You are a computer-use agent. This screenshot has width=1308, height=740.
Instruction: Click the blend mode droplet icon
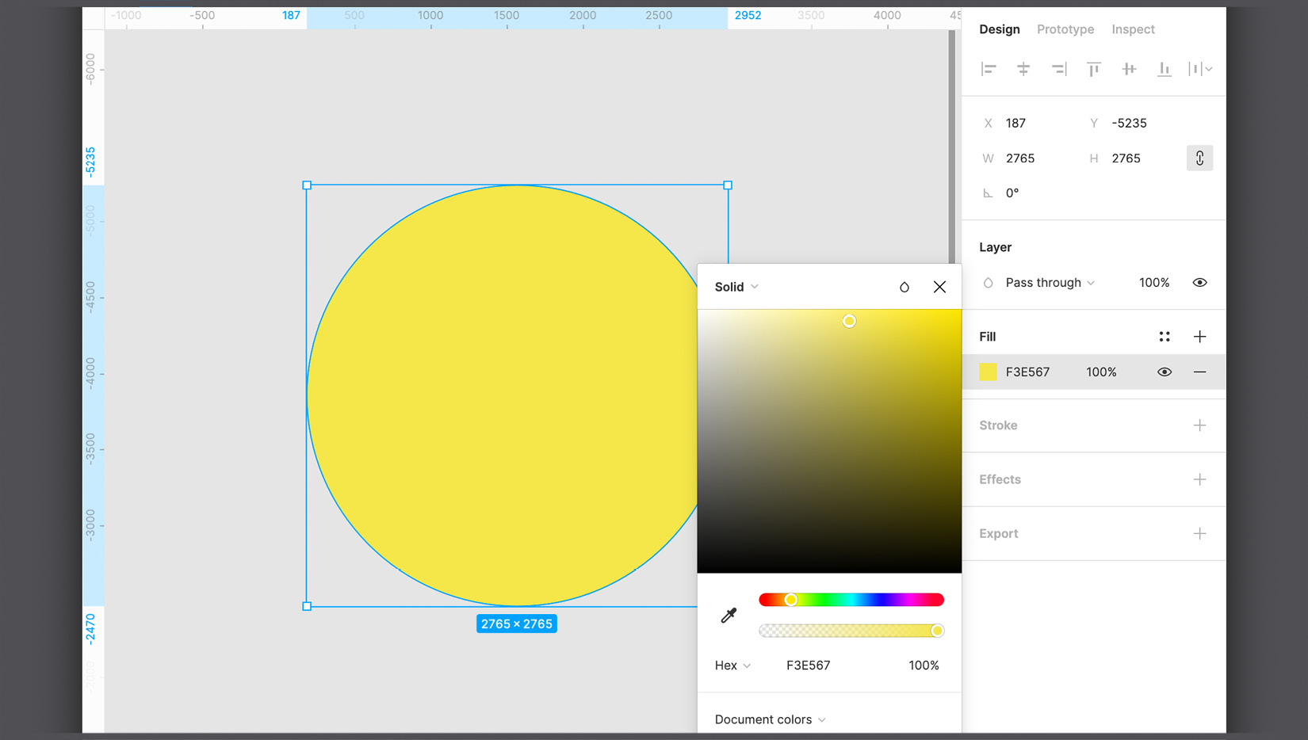point(904,287)
